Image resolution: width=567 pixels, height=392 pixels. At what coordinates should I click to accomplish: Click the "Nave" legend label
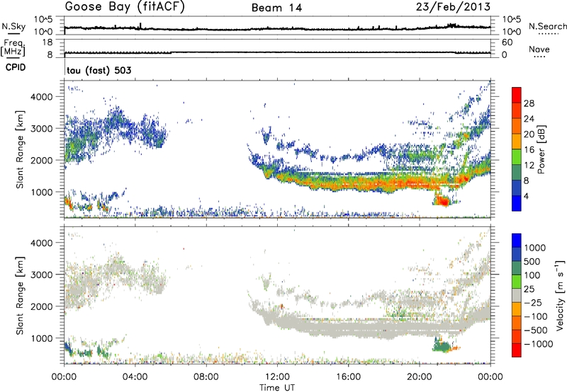click(x=539, y=49)
